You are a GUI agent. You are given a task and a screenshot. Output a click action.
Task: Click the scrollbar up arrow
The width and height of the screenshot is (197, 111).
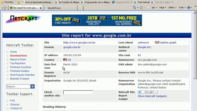pos(195,12)
